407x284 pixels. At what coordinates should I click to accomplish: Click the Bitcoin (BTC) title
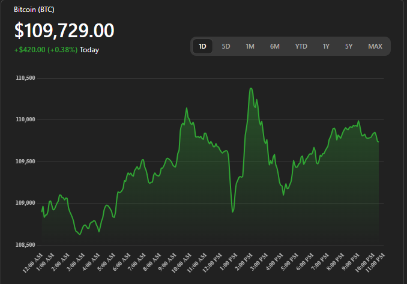34,10
